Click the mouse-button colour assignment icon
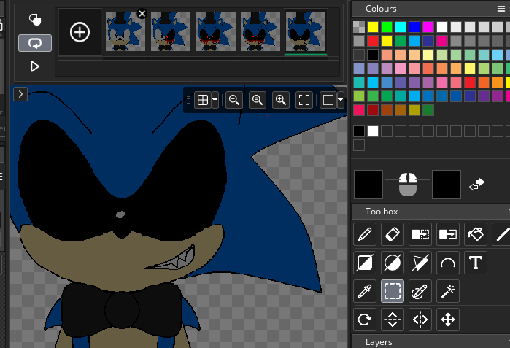Image resolution: width=510 pixels, height=348 pixels. pyautogui.click(x=408, y=185)
